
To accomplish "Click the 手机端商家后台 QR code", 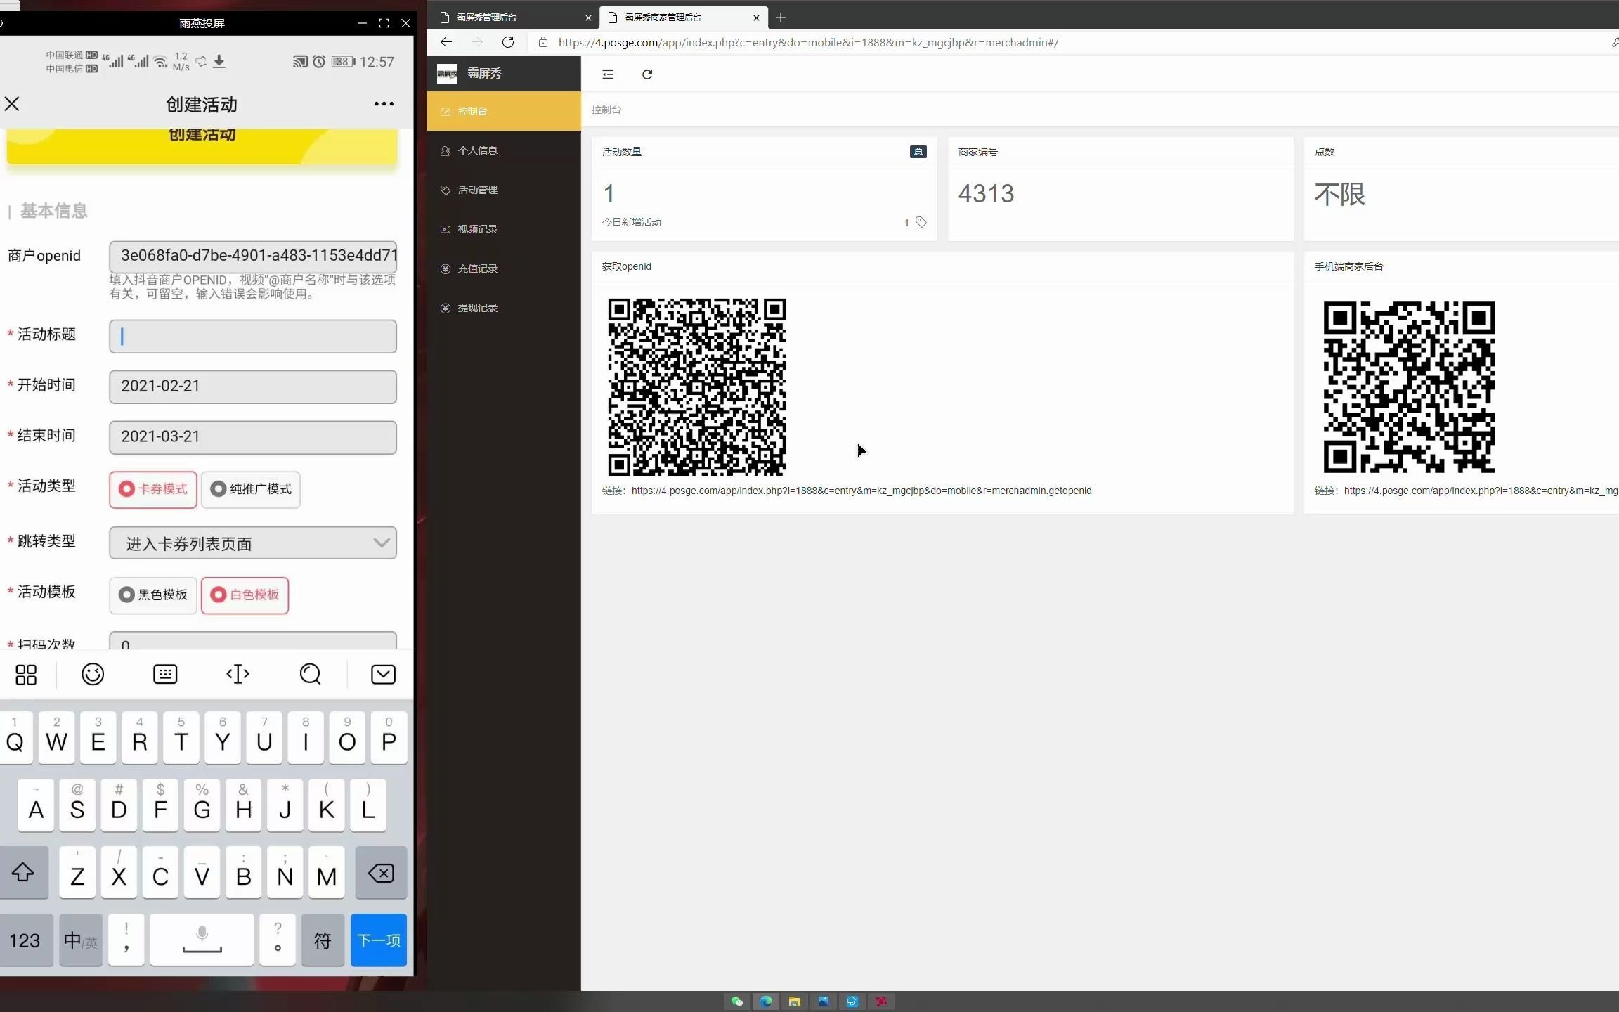I will [1409, 387].
